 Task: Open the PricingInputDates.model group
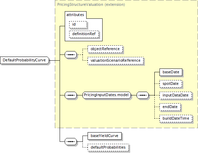point(107,95)
